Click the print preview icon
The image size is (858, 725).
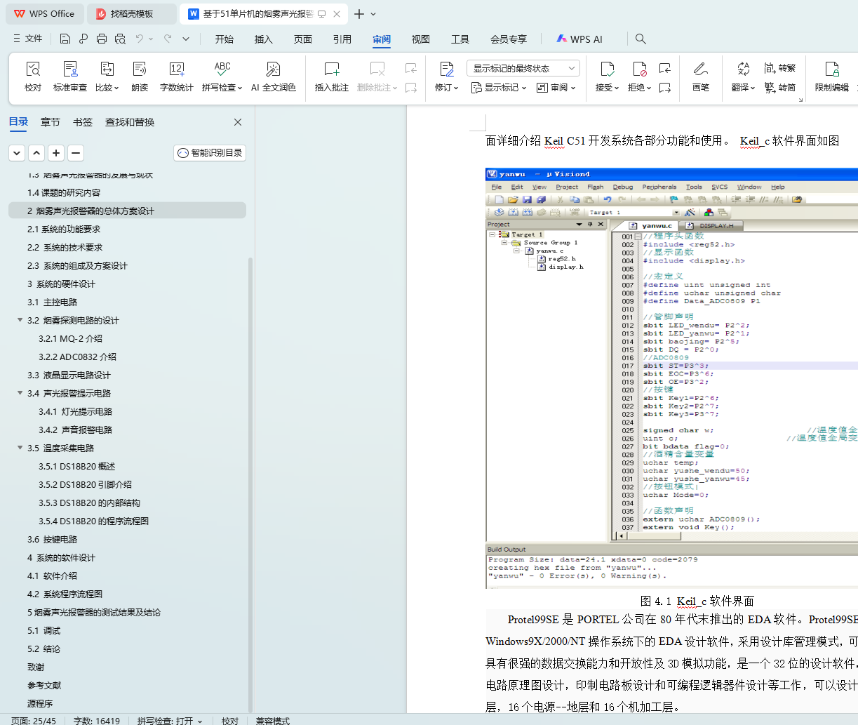tap(120, 39)
